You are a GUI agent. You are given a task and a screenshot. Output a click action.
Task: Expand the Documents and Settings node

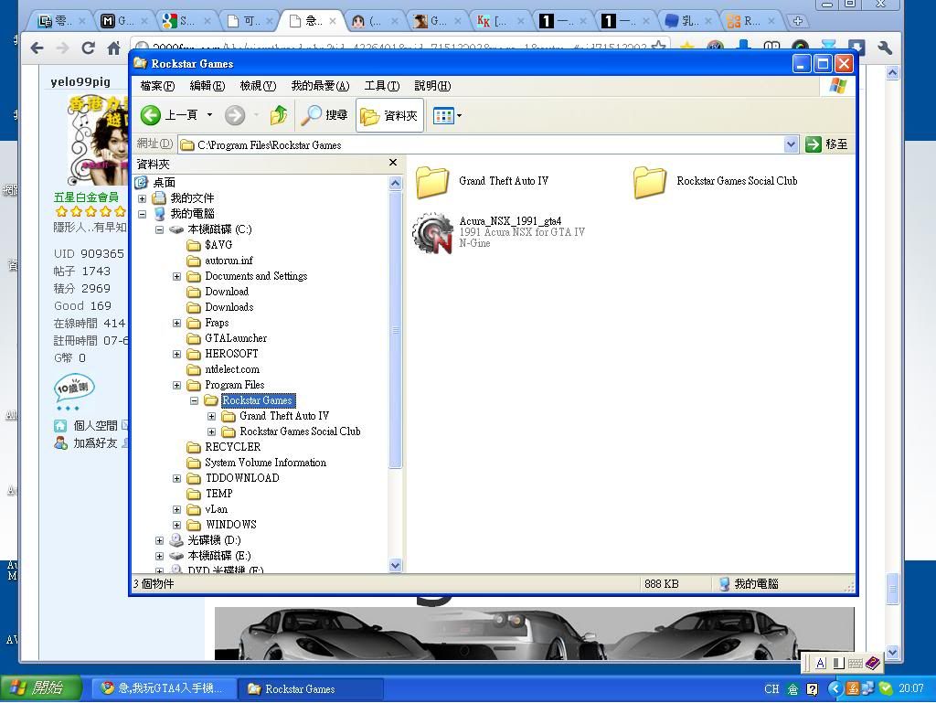point(177,276)
